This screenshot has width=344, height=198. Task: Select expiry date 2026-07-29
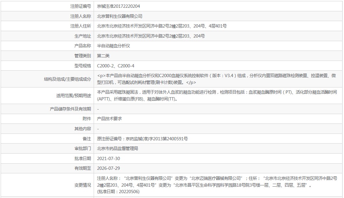coord(108,168)
